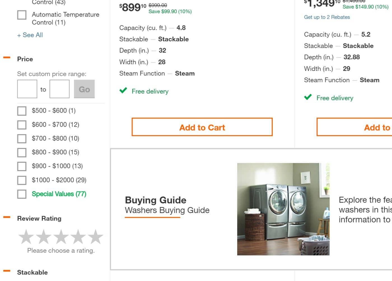Click the minimum custom price field
This screenshot has height=281, width=392.
click(27, 89)
